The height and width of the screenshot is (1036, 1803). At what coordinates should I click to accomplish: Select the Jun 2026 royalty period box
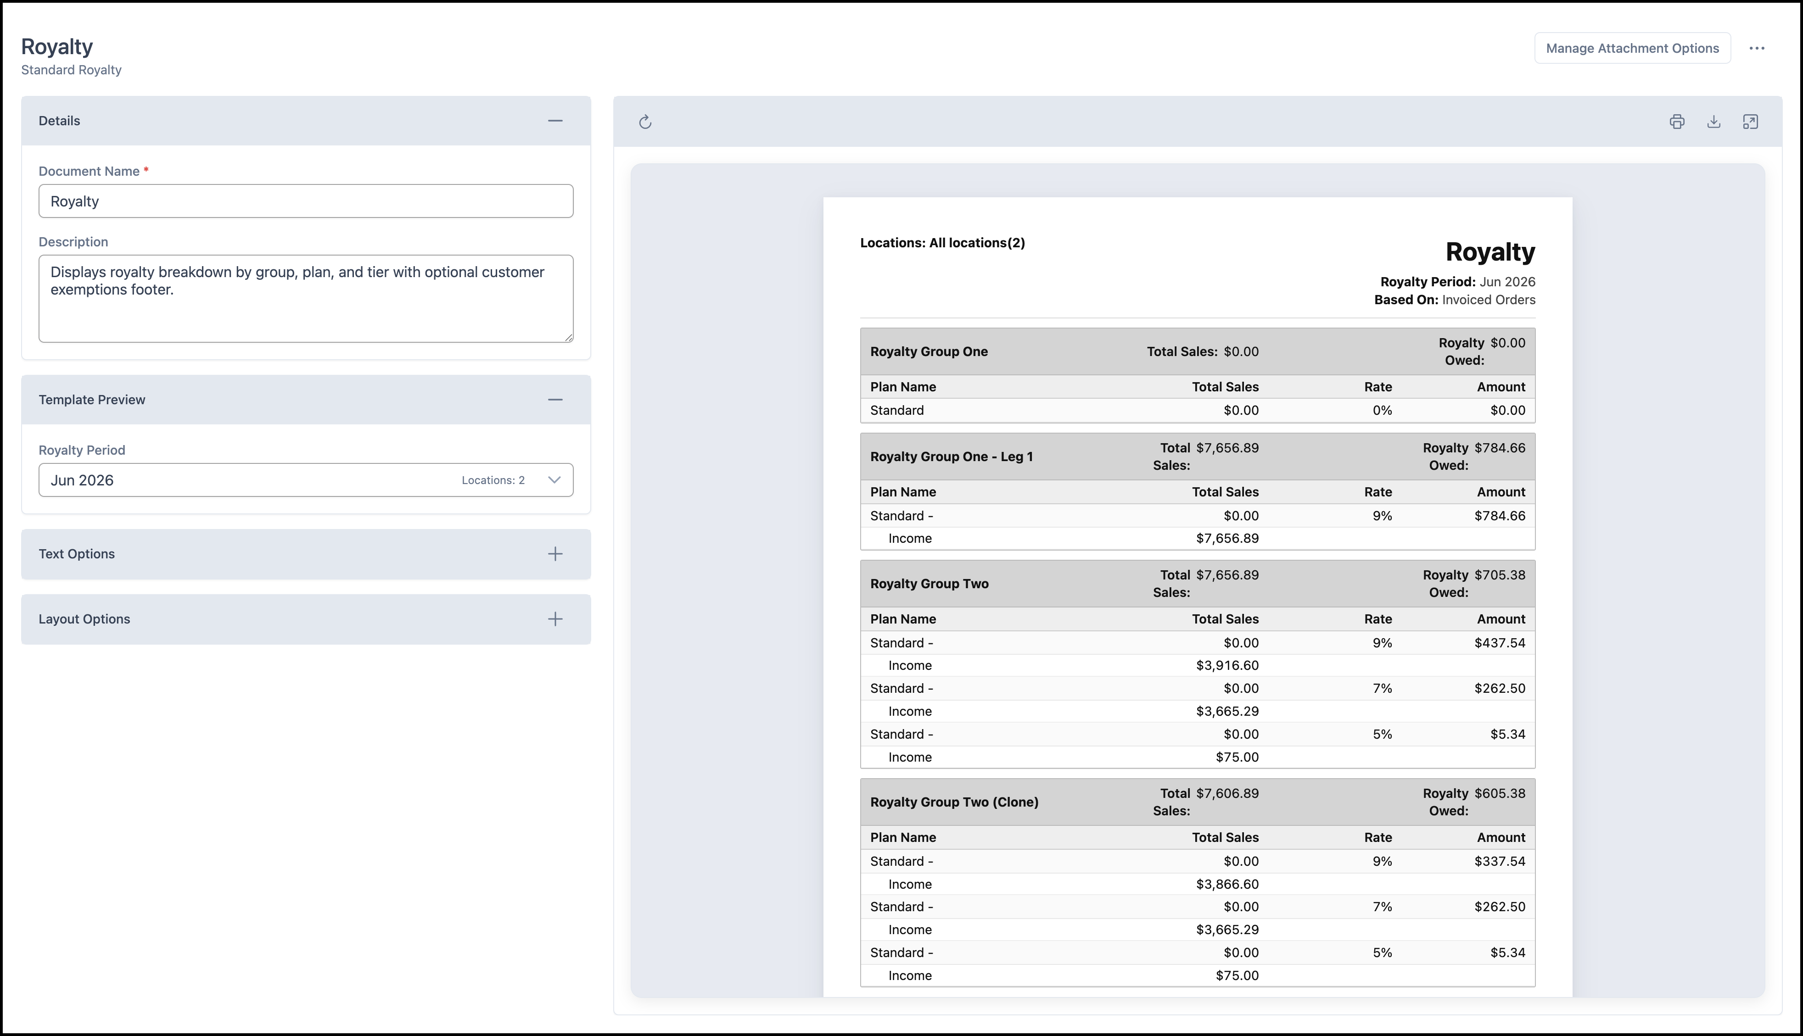(x=306, y=479)
